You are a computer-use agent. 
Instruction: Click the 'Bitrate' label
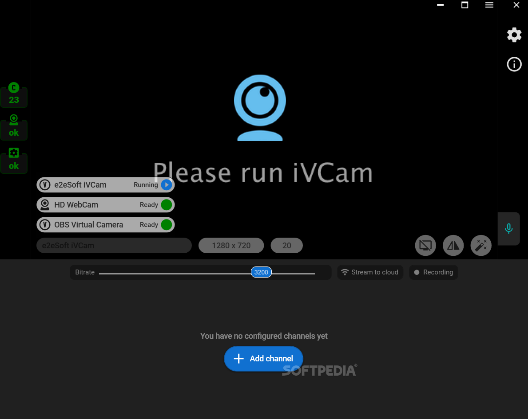point(85,272)
